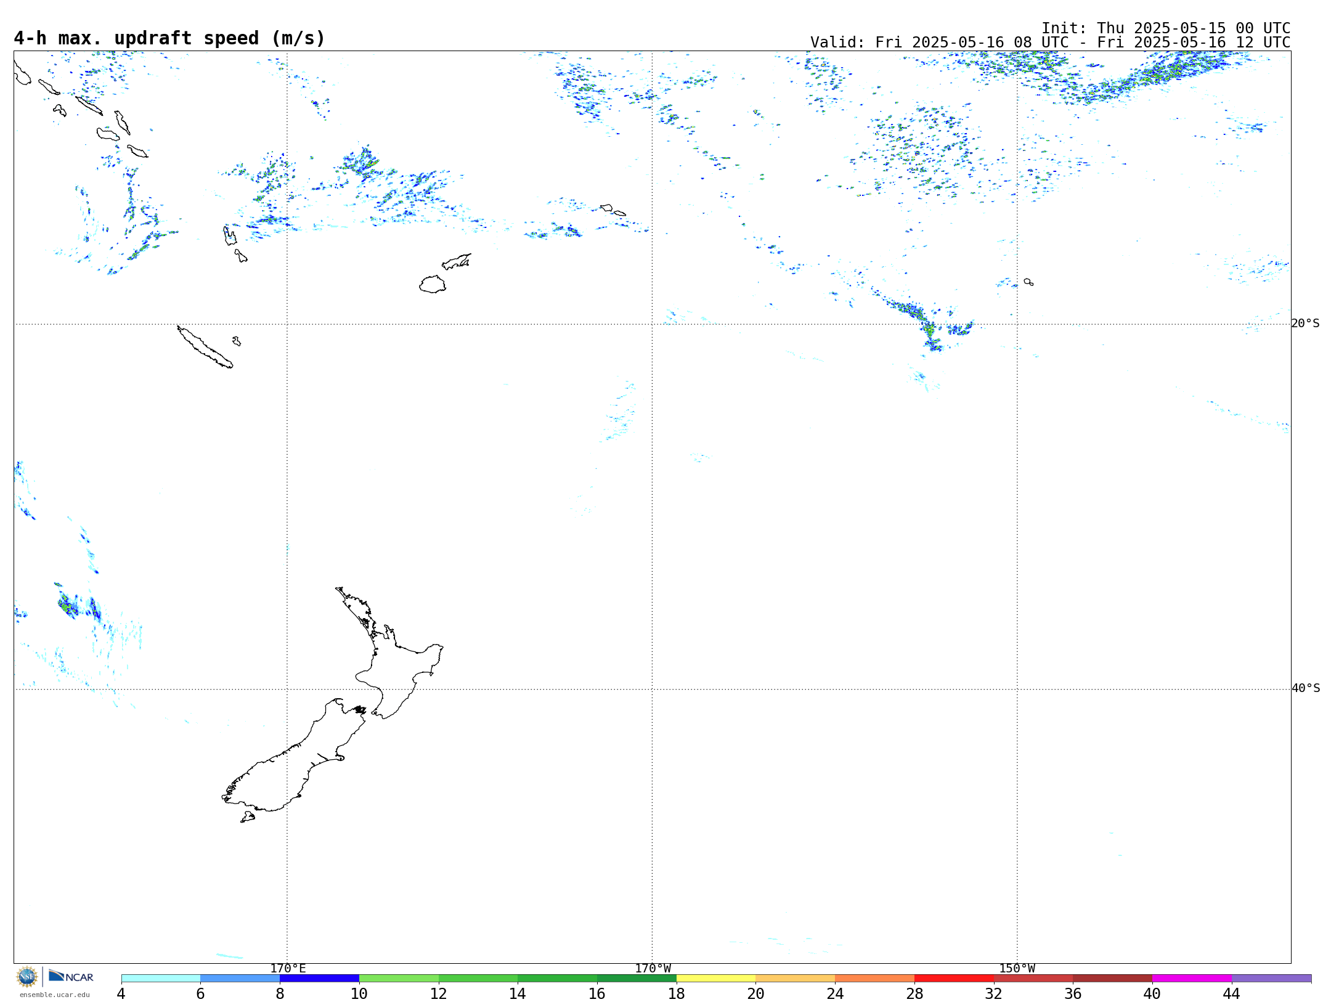Click the colorbar tick label 18
The width and height of the screenshot is (1331, 1002).
(677, 993)
